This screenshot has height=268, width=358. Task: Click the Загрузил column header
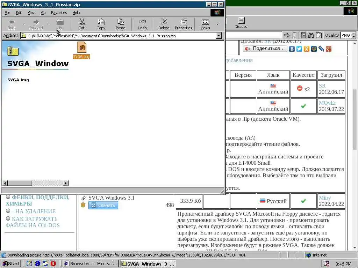click(x=331, y=75)
